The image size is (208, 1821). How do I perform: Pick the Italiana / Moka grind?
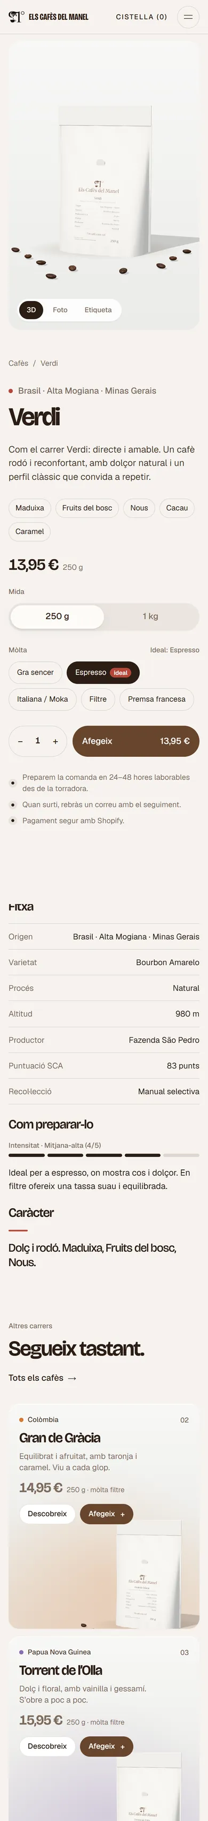click(42, 699)
